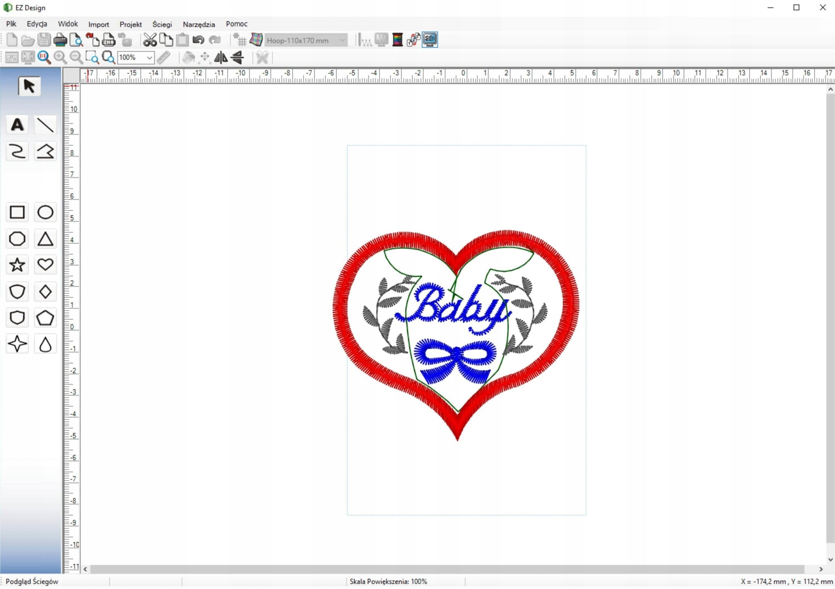Open the Ściegi menu

pos(162,24)
